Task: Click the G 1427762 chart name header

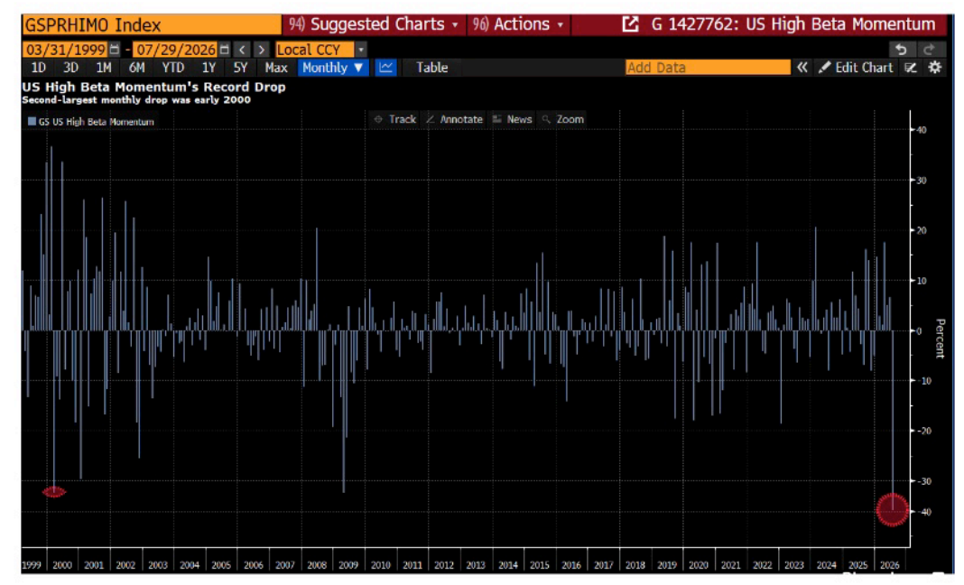Action: click(x=793, y=24)
